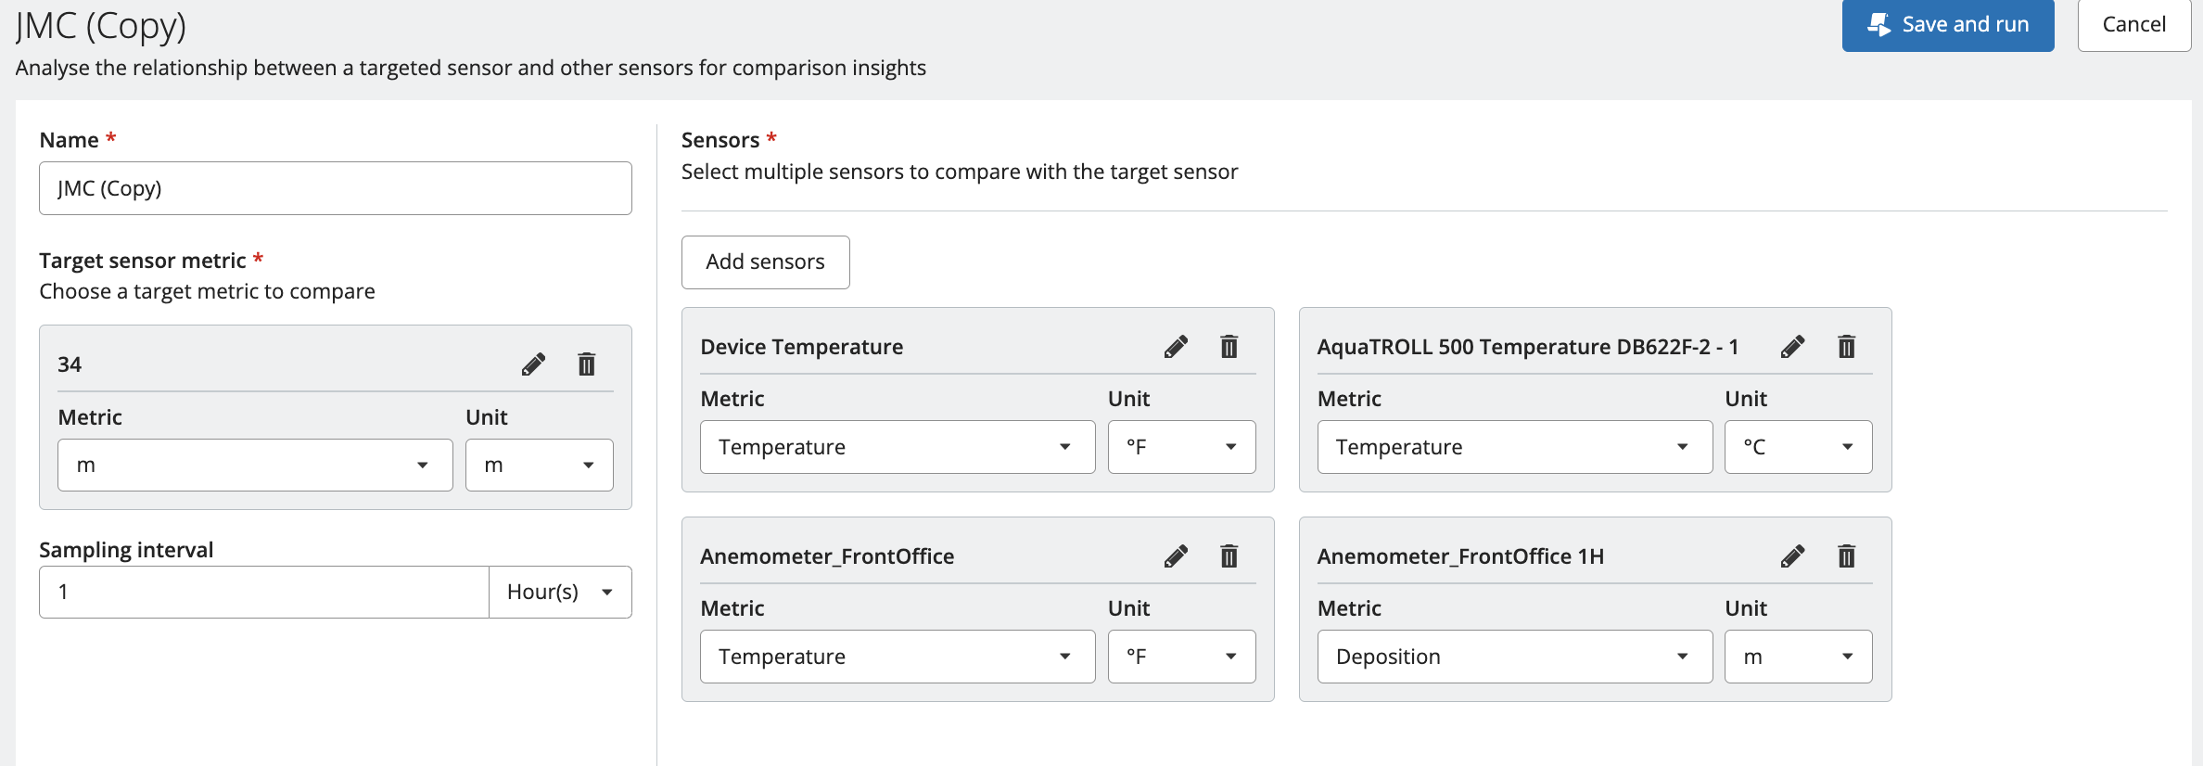Open the target sensor Metric dropdown
This screenshot has width=2203, height=766.
pos(255,466)
